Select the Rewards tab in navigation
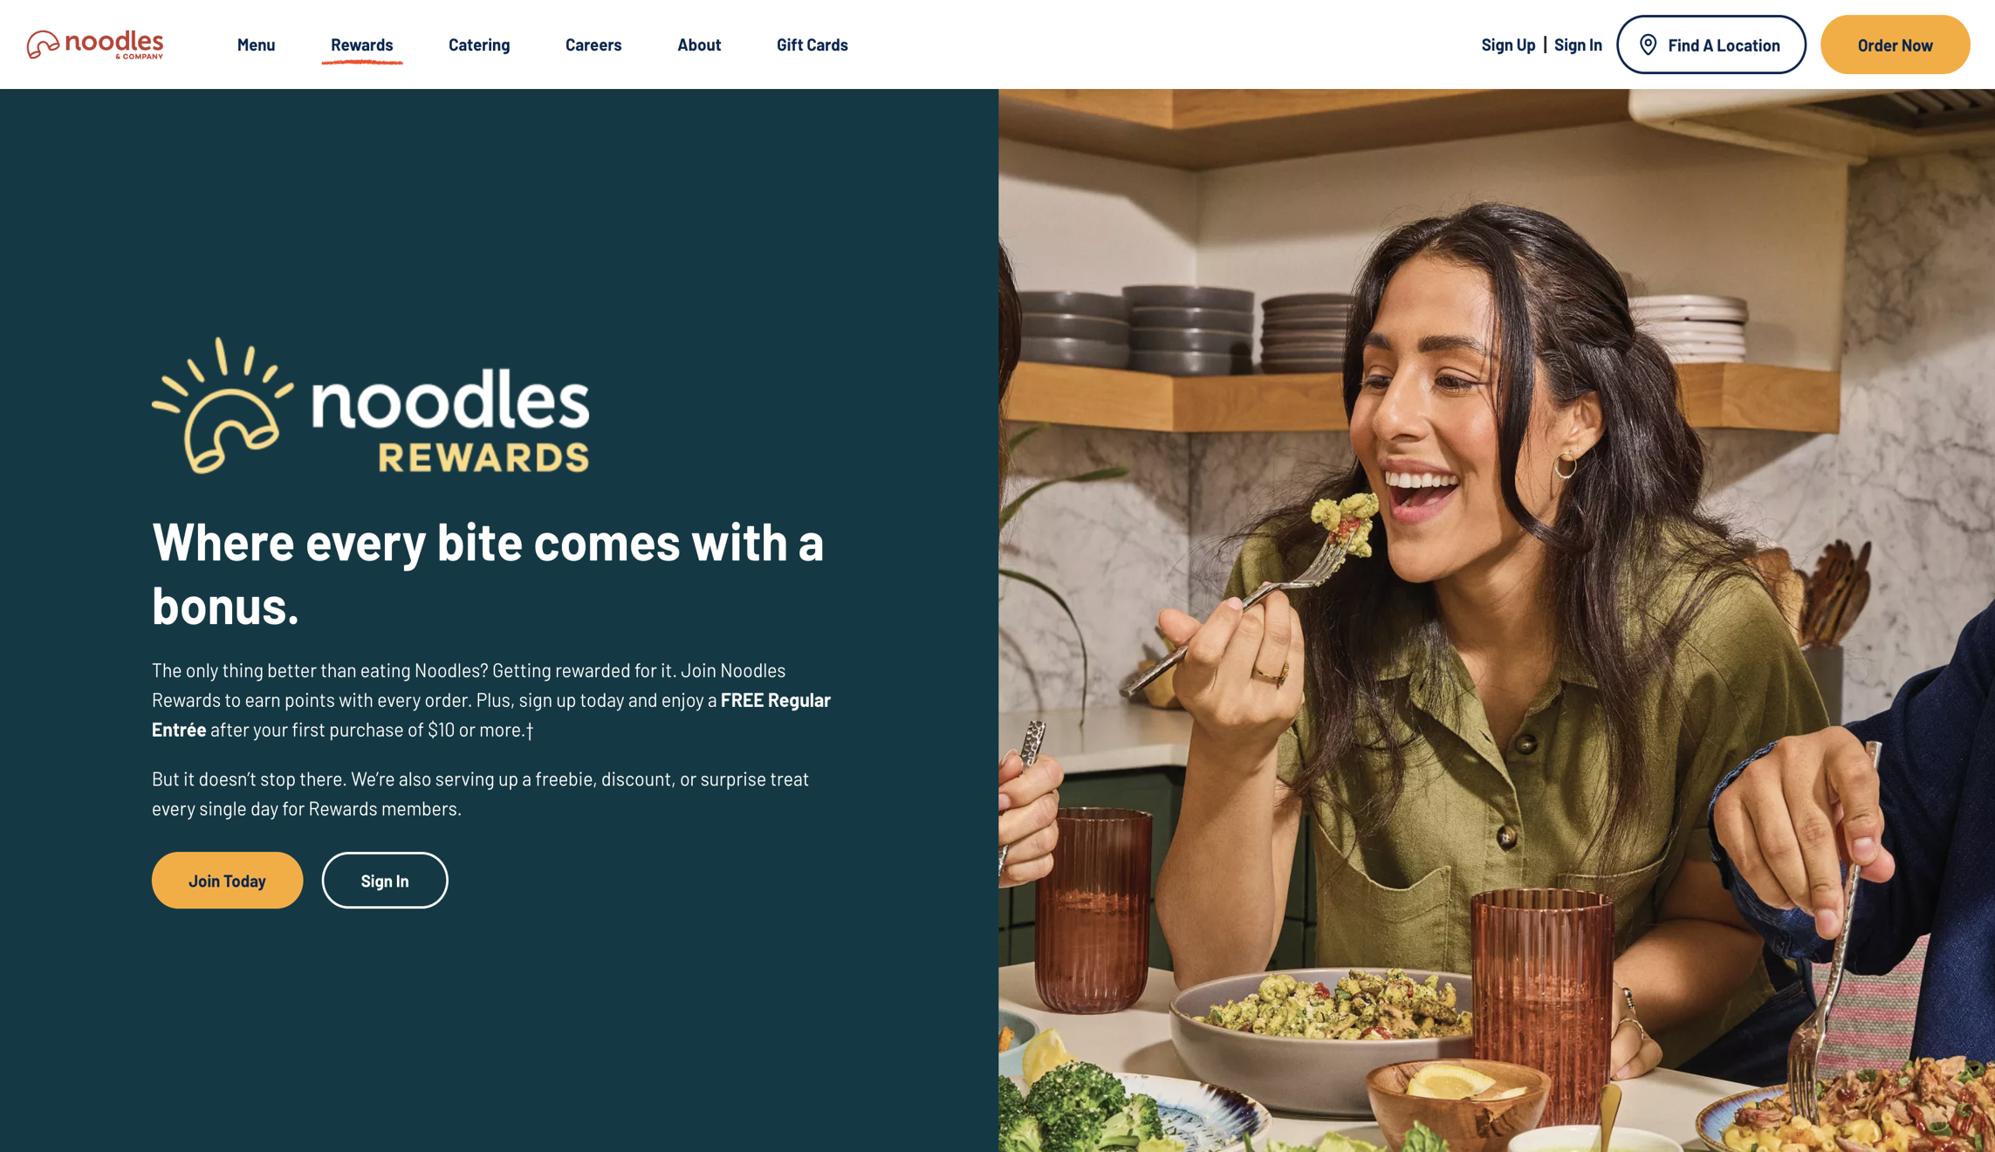 361,45
